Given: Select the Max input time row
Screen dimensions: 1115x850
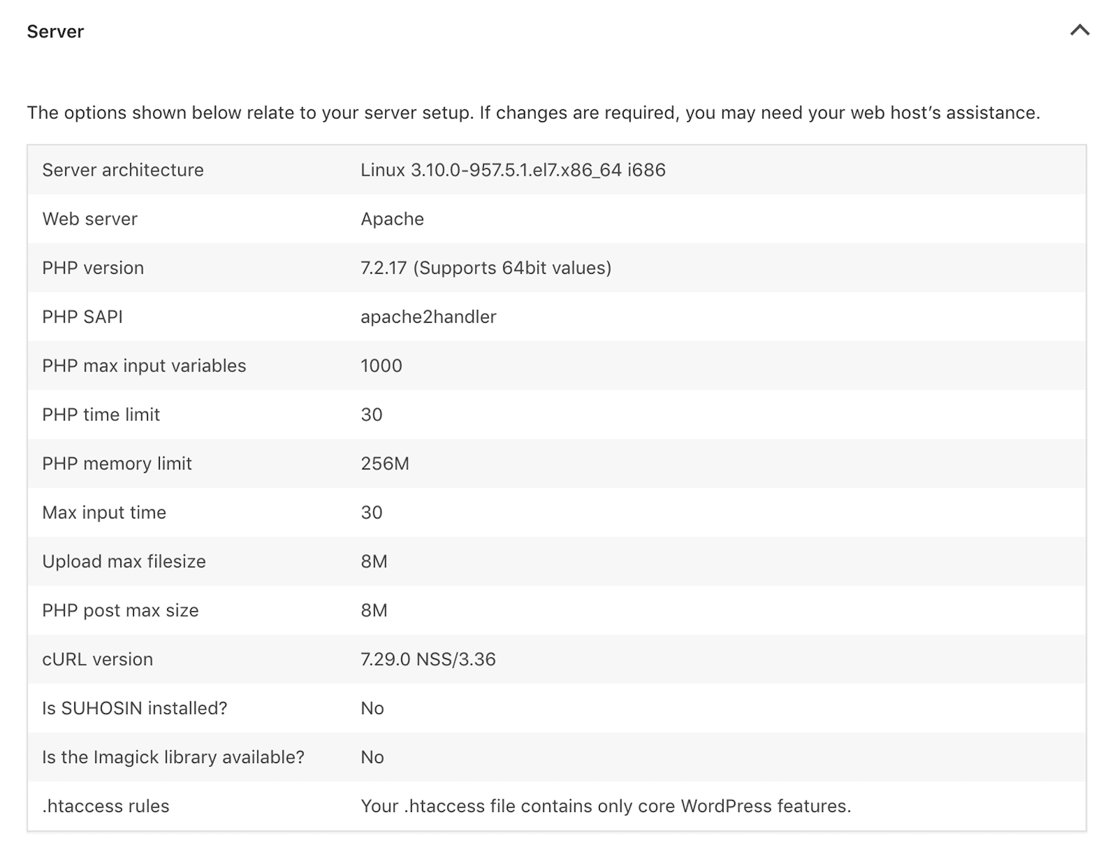Looking at the screenshot, I should click(103, 512).
